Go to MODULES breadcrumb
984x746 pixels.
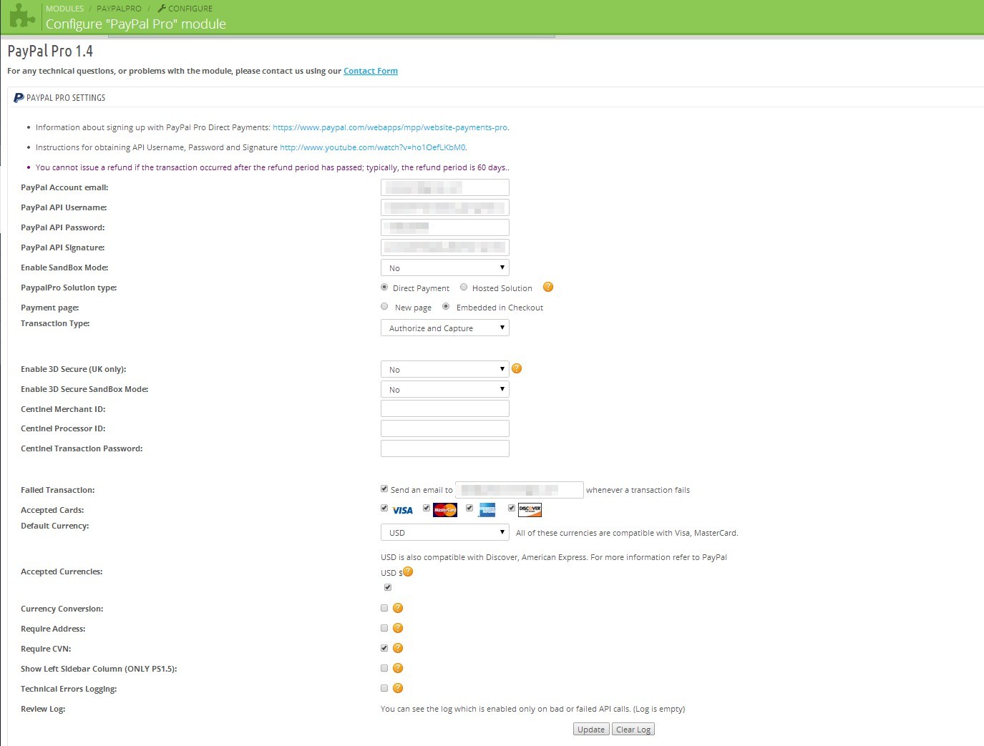tap(64, 9)
